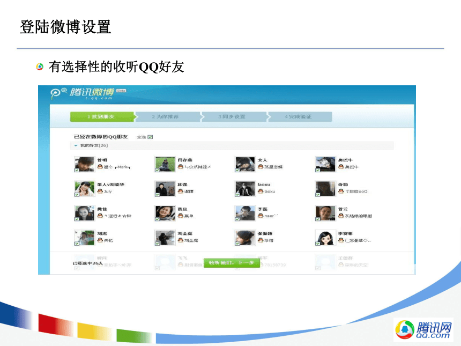Click the penguin icon under the name laoxu
The height and width of the screenshot is (346, 461).
tap(261, 192)
